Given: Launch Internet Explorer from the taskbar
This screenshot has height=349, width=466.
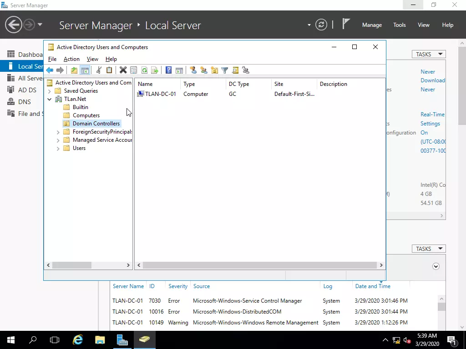Looking at the screenshot, I should pos(77,340).
